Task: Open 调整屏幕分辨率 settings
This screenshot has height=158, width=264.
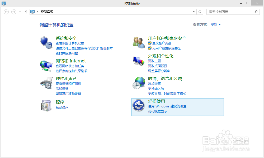Action: [x=159, y=71]
